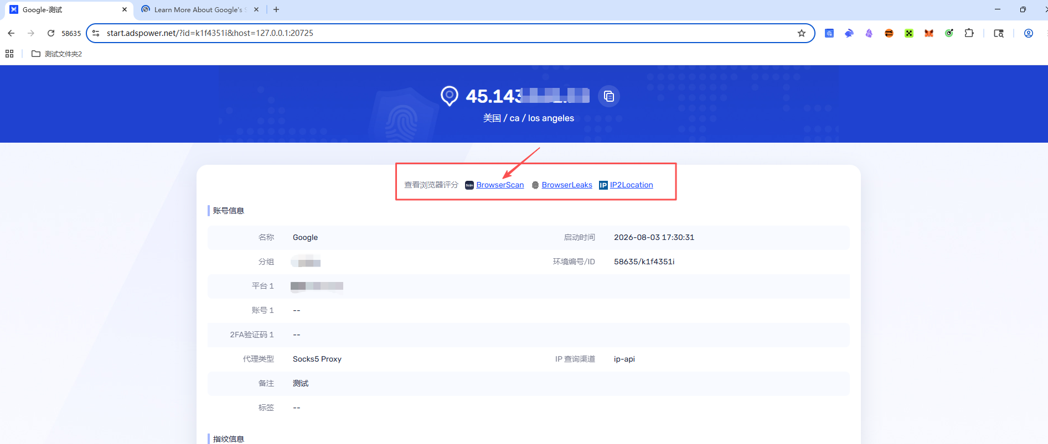This screenshot has height=444, width=1048.
Task: Click the 账号 1 field label
Action: pyautogui.click(x=263, y=310)
